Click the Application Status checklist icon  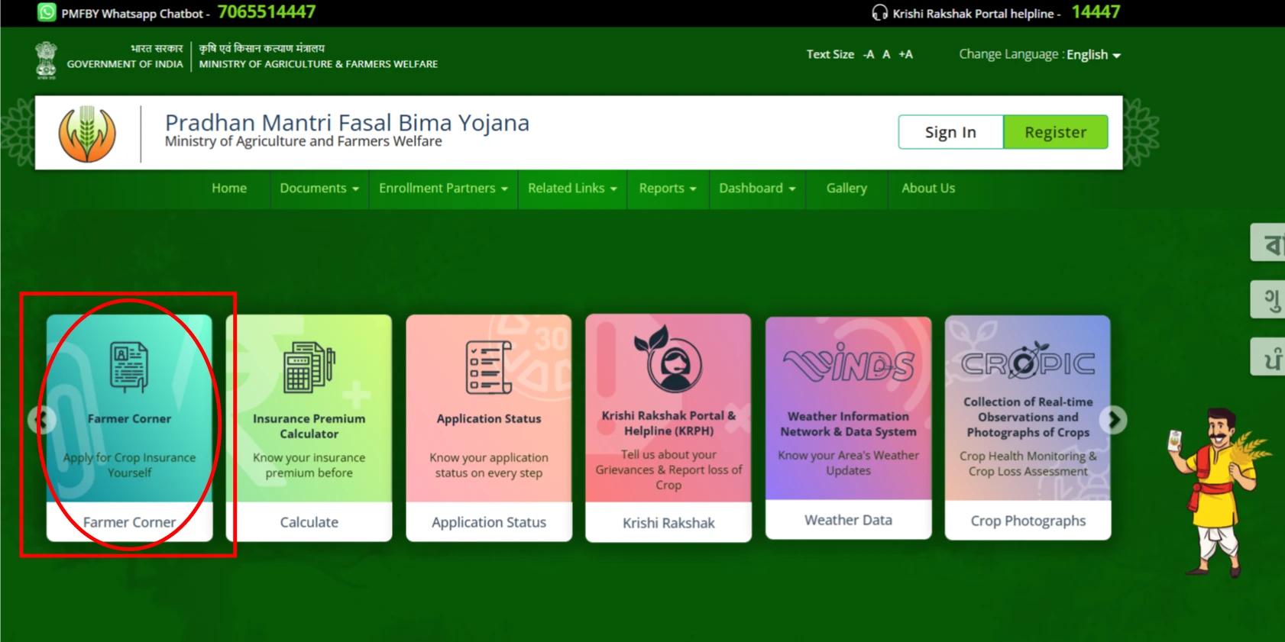489,367
